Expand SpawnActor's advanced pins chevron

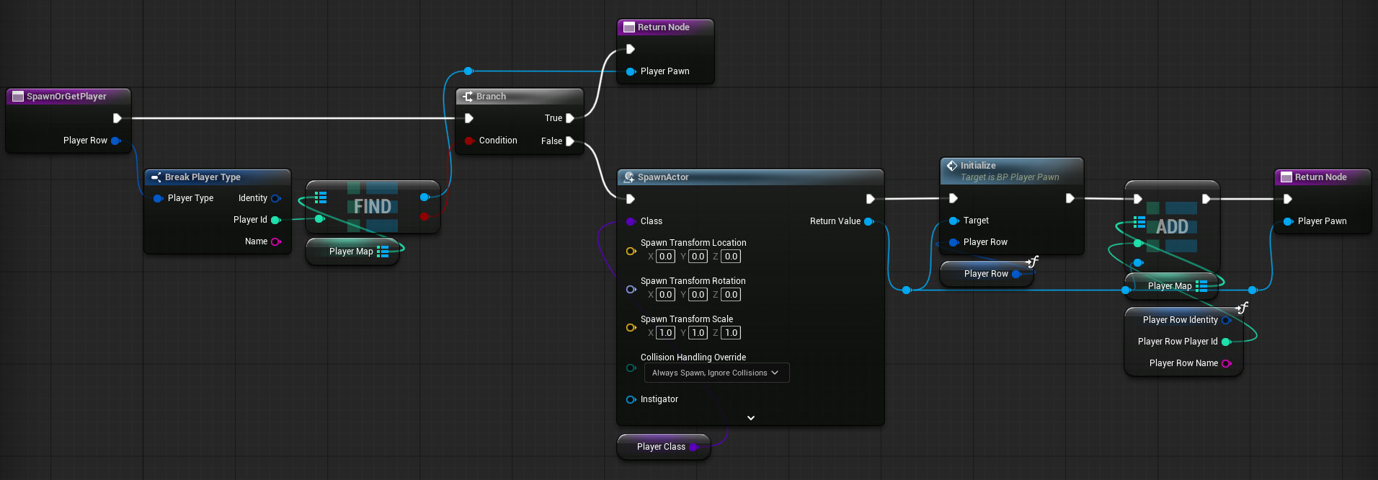[750, 418]
